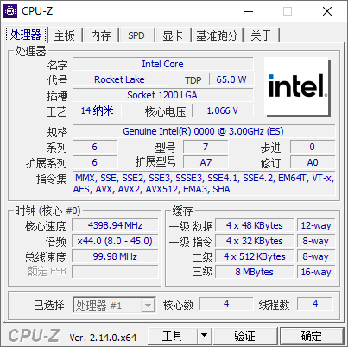Image resolution: width=348 pixels, height=347 pixels.
Task: Click the 确定 button
Action: click(x=312, y=335)
